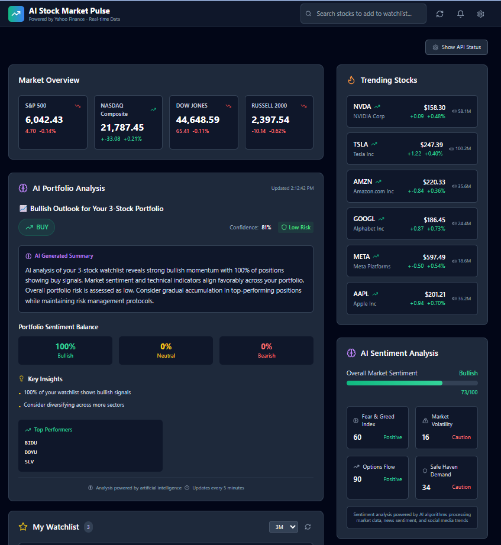Open the settings gear in the header
The width and height of the screenshot is (501, 545).
(x=480, y=14)
